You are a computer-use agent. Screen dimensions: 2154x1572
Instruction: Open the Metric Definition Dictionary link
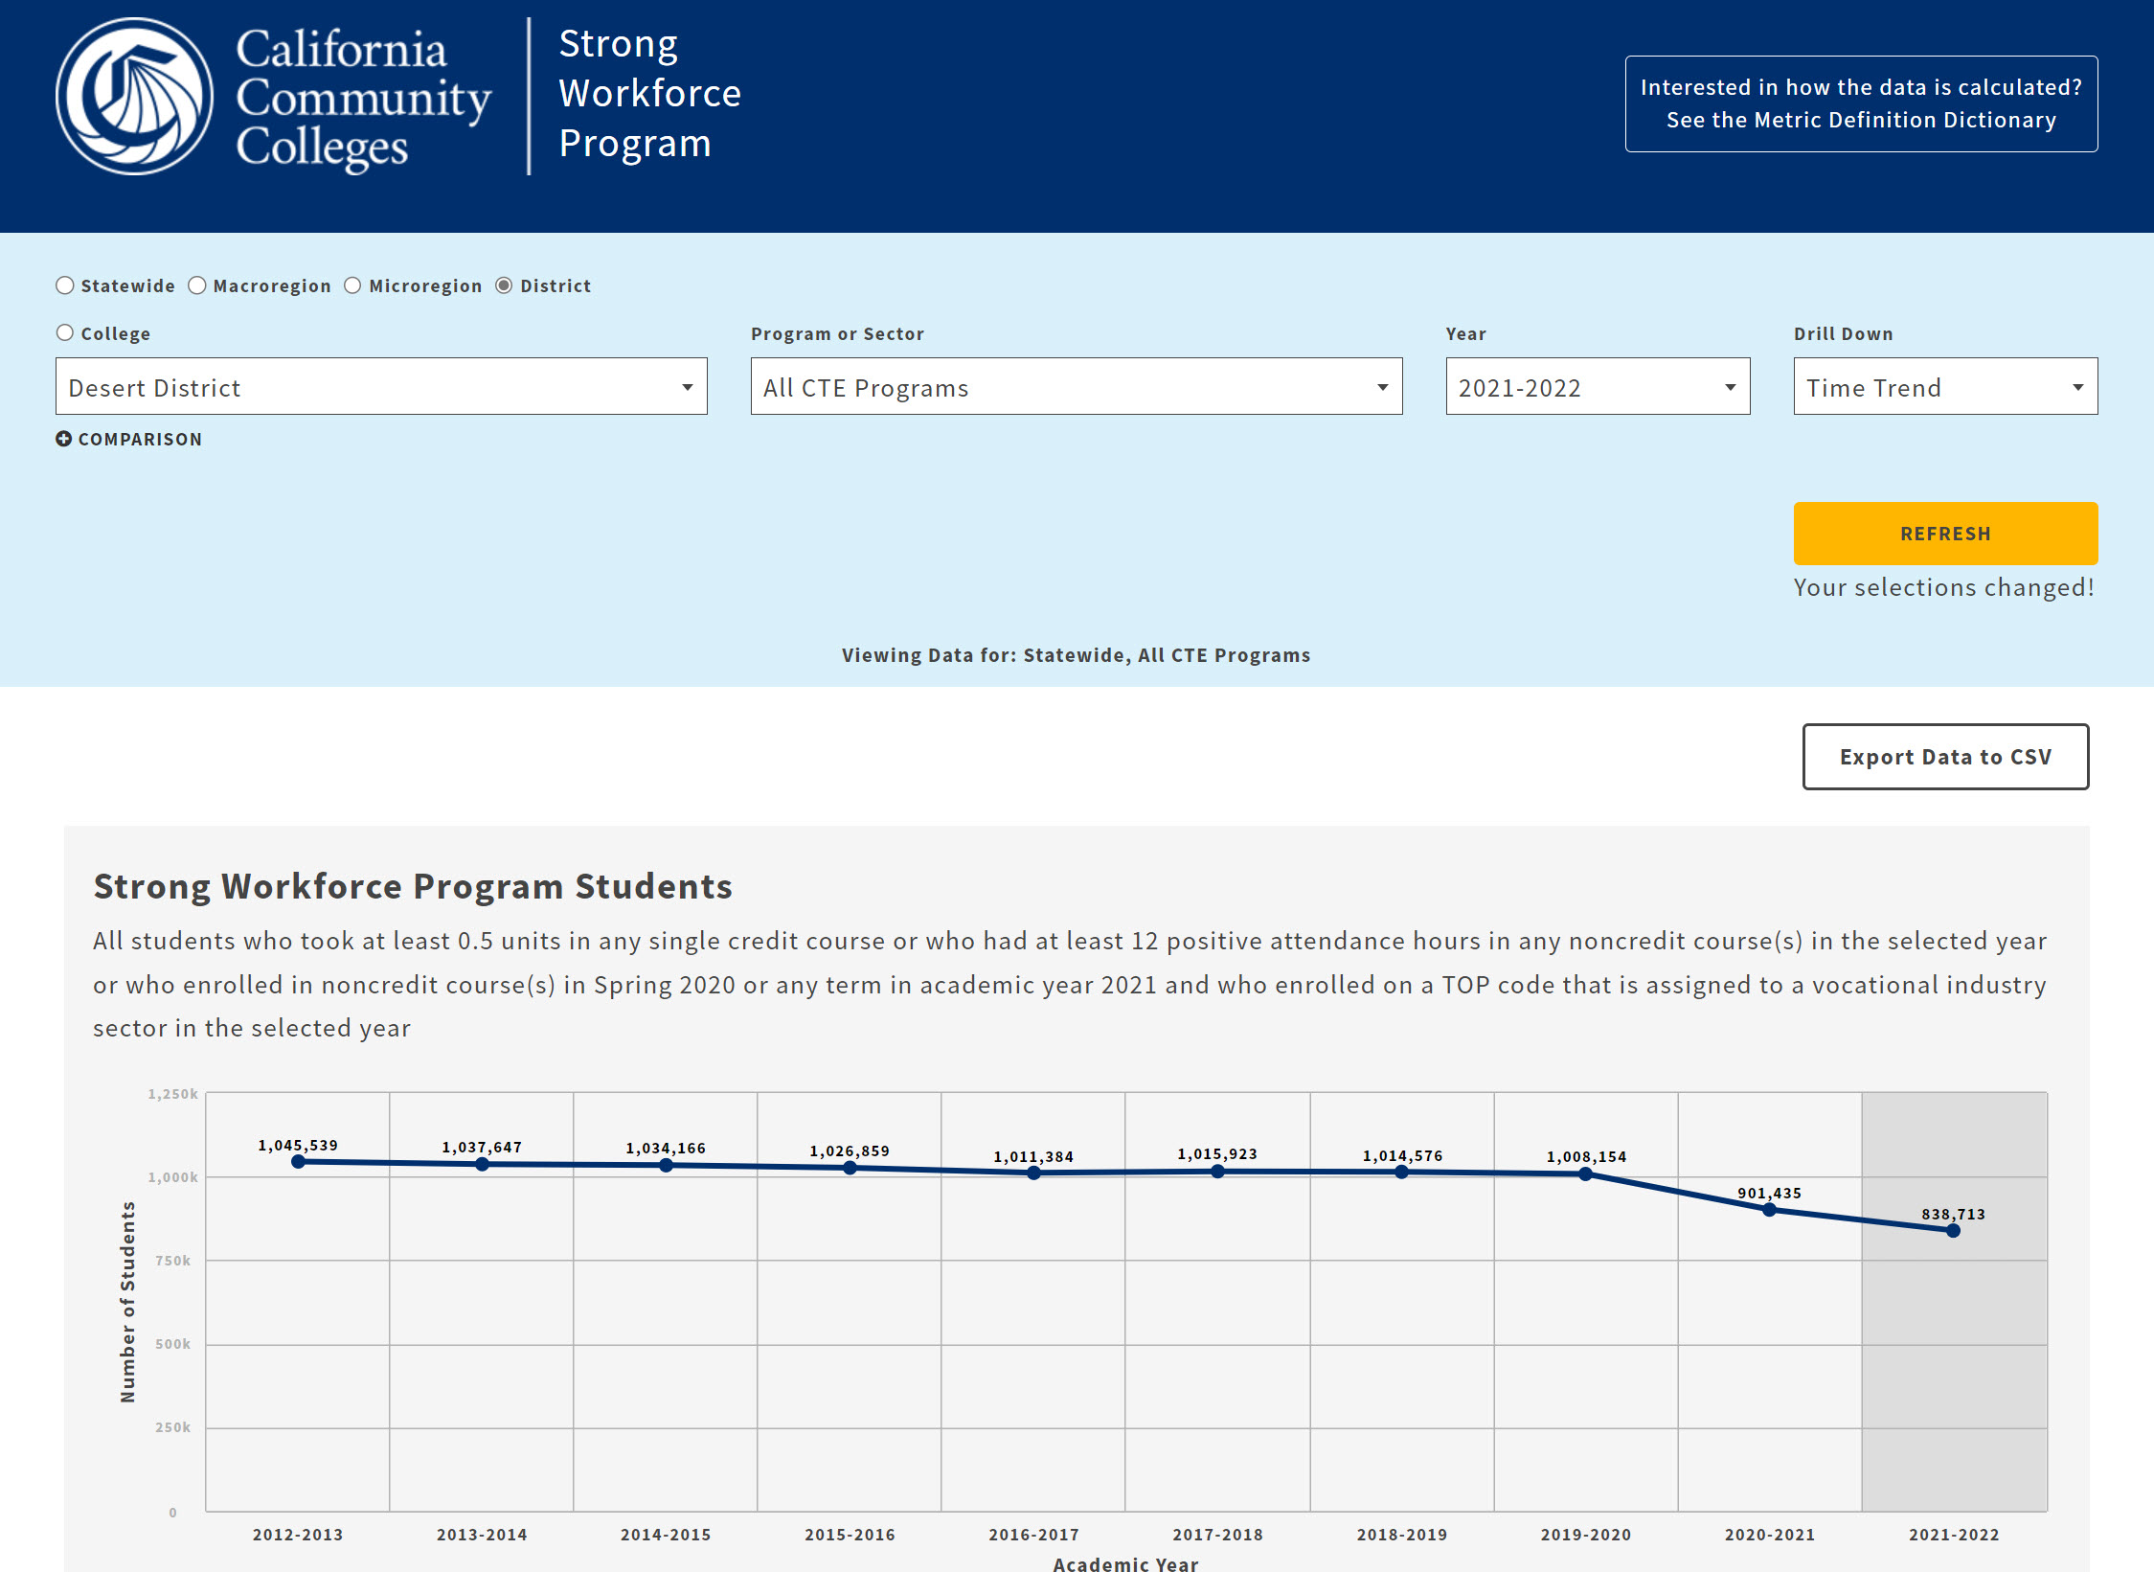tap(1861, 103)
